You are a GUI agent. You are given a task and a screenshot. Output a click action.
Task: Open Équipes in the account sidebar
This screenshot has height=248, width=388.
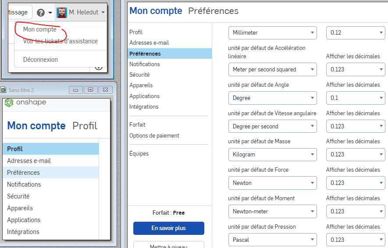click(139, 153)
